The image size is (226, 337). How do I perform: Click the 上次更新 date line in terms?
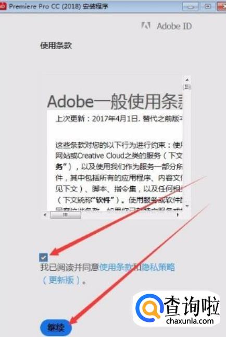pyautogui.click(x=119, y=118)
